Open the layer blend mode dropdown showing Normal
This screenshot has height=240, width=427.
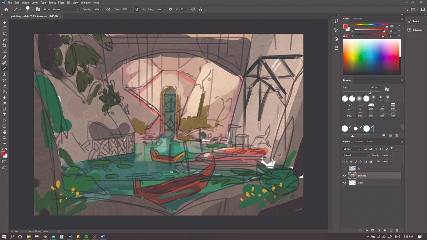(x=356, y=155)
